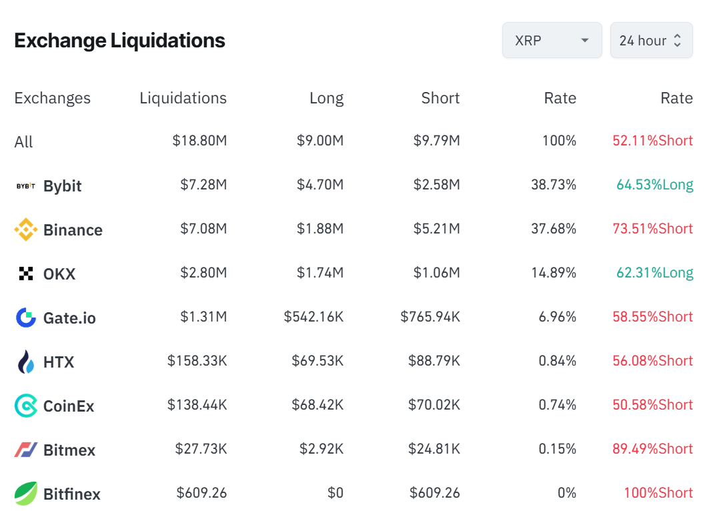The width and height of the screenshot is (709, 511).
Task: Open the Binance exchange name link
Action: 73,230
